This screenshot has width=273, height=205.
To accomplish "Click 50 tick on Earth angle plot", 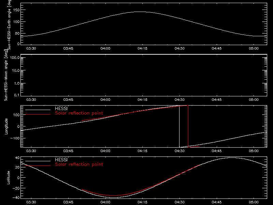I will pos(17,33).
